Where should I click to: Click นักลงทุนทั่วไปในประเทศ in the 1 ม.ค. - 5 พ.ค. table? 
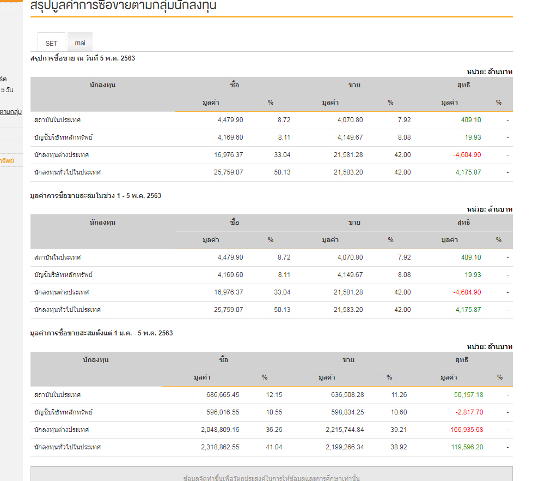pyautogui.click(x=68, y=447)
